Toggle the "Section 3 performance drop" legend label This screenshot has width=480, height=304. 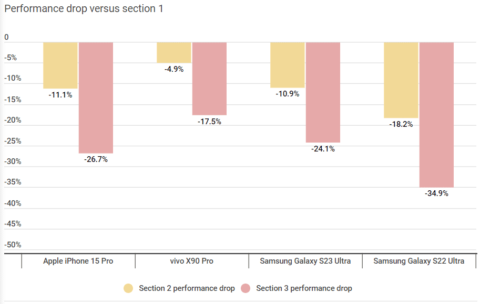[304, 288]
